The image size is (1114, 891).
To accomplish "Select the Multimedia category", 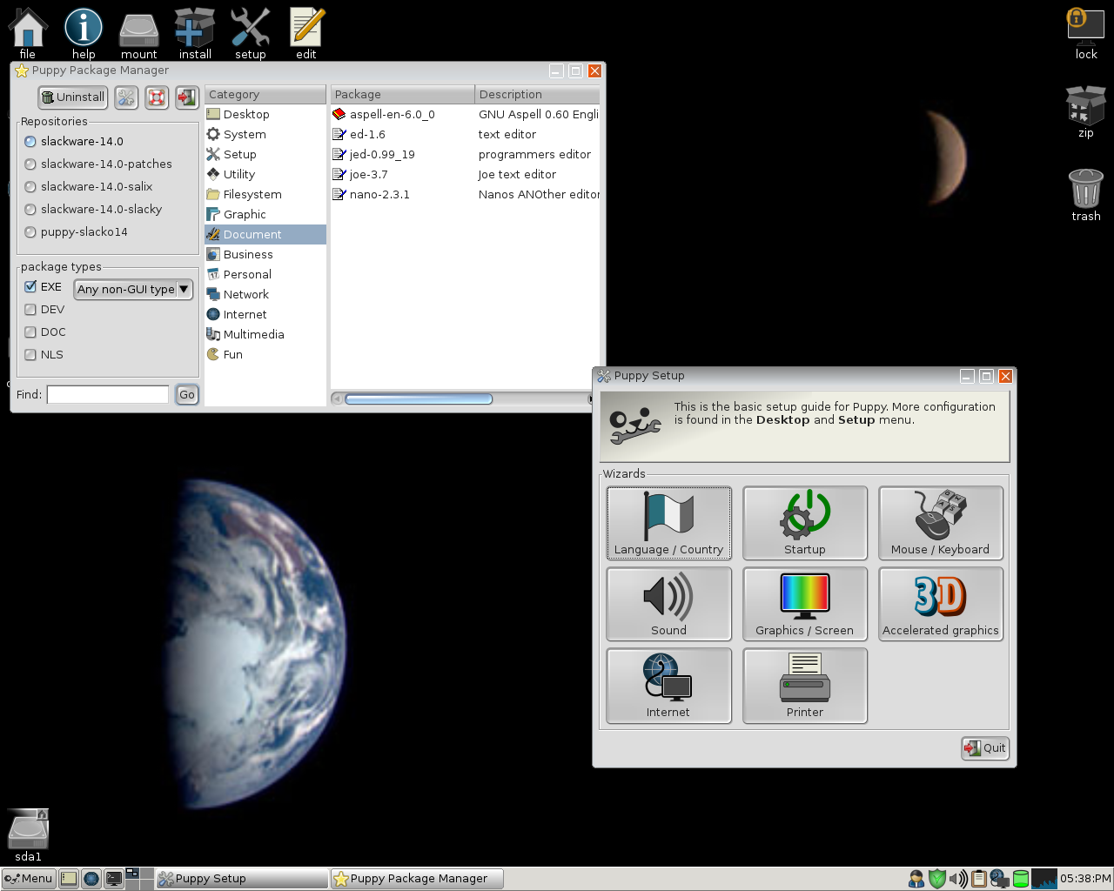I will click(265, 334).
